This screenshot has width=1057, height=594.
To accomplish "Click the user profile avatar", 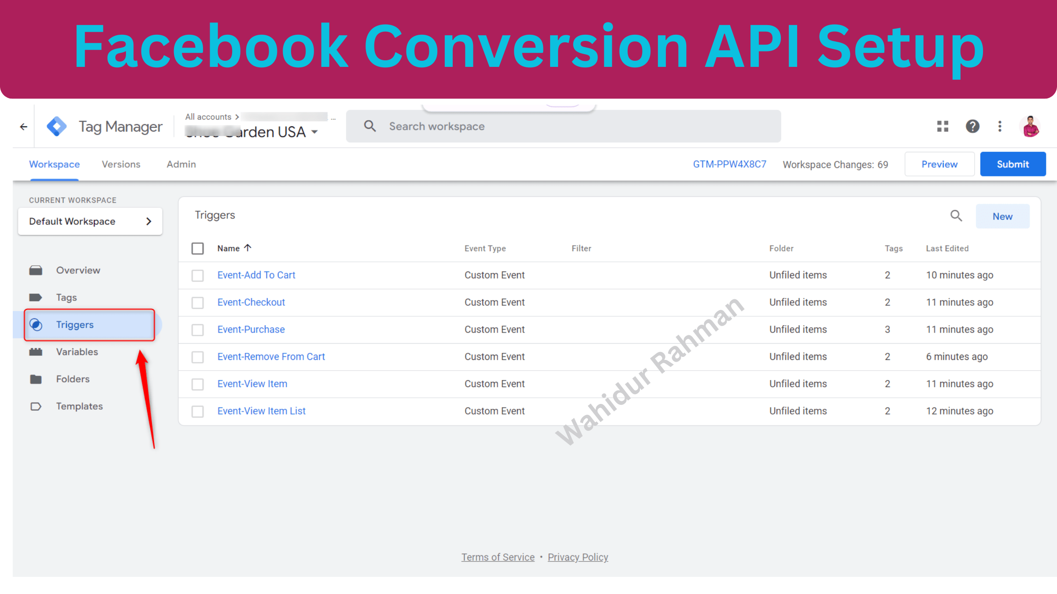I will (1031, 126).
